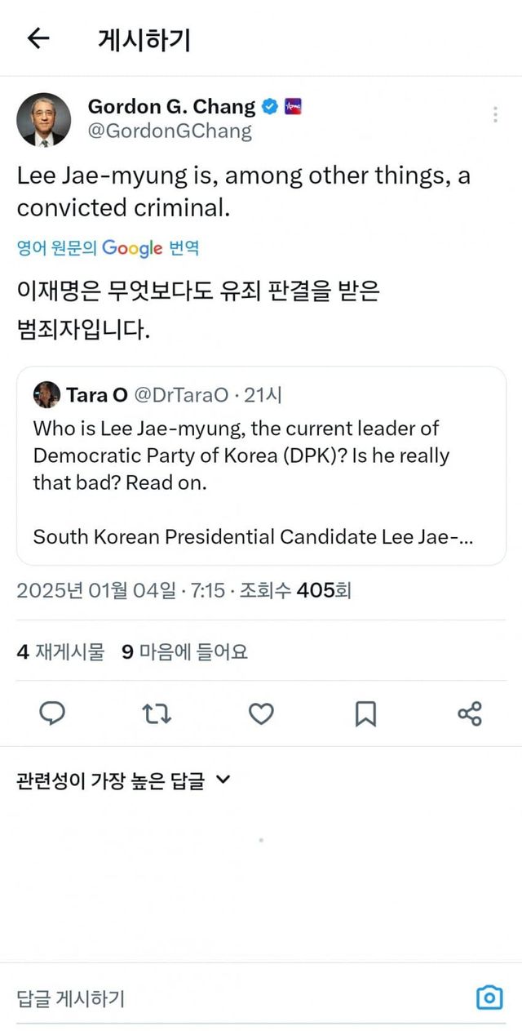View the 9 likes list
The height and width of the screenshot is (1031, 522).
coord(184,651)
